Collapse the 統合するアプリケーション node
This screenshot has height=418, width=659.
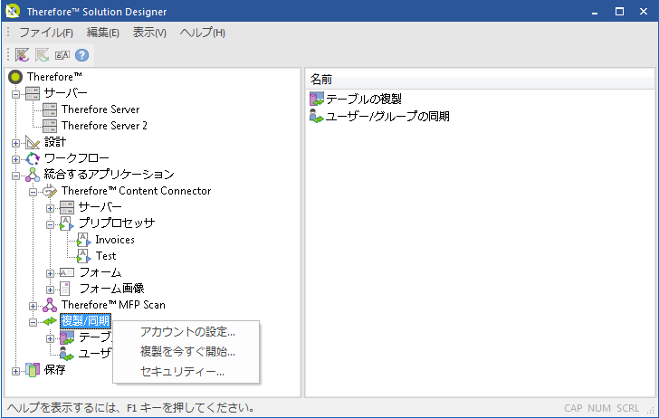point(15,175)
